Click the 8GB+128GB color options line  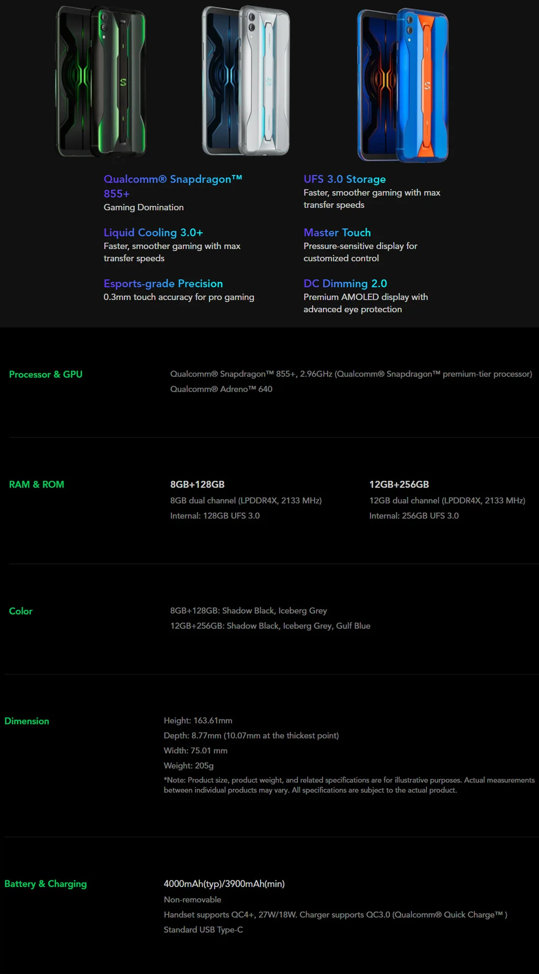(248, 611)
